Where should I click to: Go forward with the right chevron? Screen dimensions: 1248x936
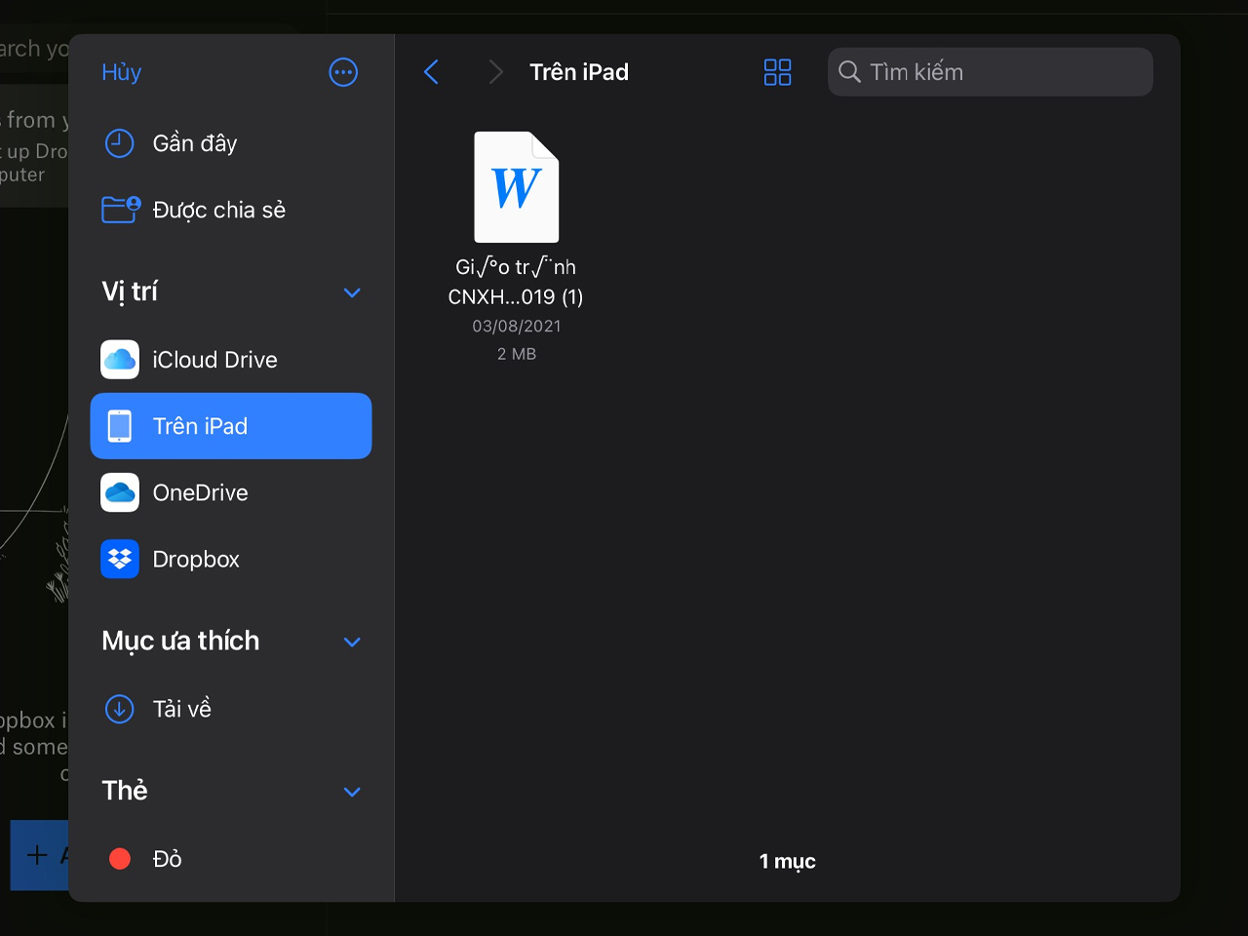495,72
